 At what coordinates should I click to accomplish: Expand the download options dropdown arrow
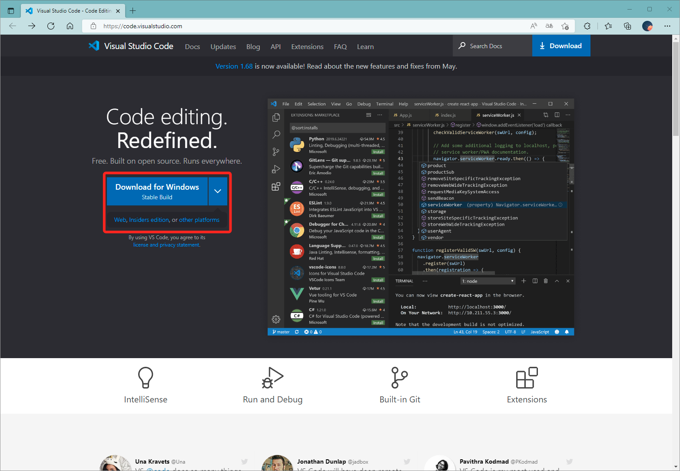(218, 191)
